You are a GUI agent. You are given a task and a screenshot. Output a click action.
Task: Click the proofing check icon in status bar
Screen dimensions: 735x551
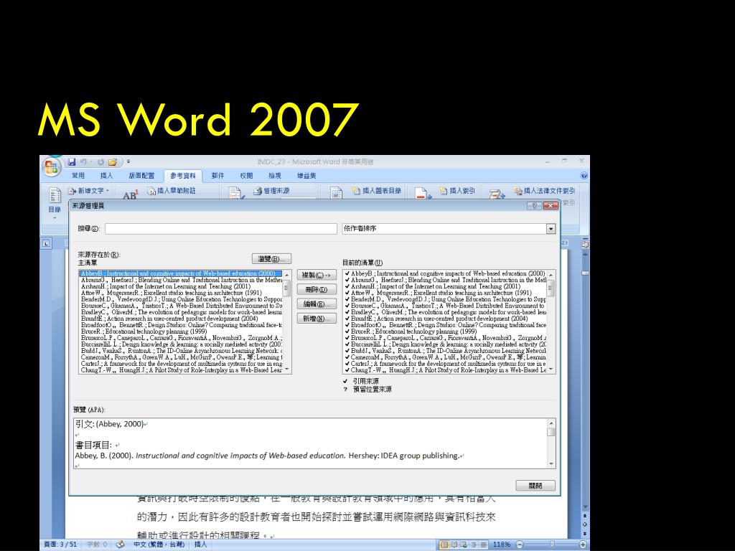(x=120, y=545)
